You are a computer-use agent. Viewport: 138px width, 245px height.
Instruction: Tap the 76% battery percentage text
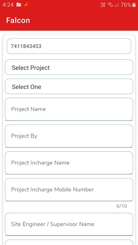[x=126, y=5]
